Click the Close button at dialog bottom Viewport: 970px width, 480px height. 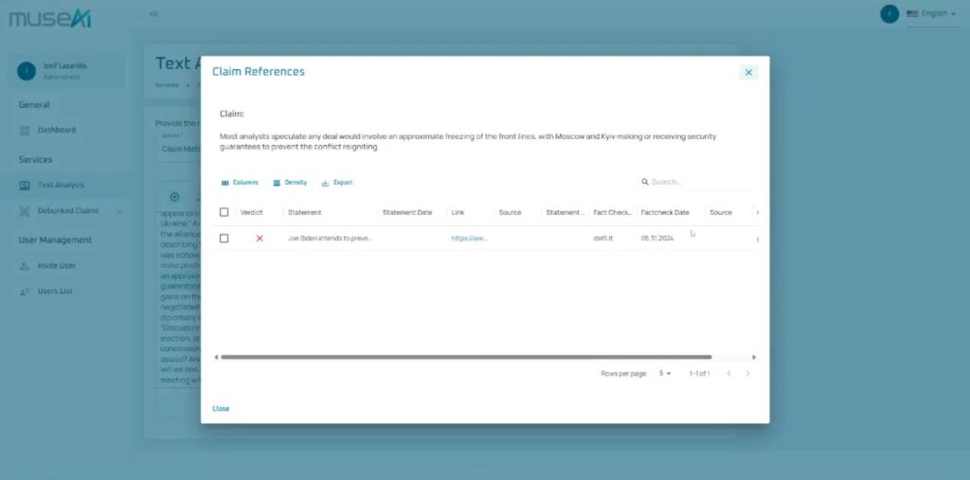221,409
